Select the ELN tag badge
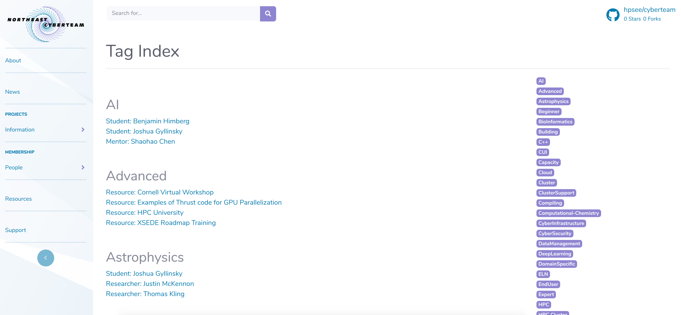Viewport: 681px width, 315px height. (x=543, y=274)
